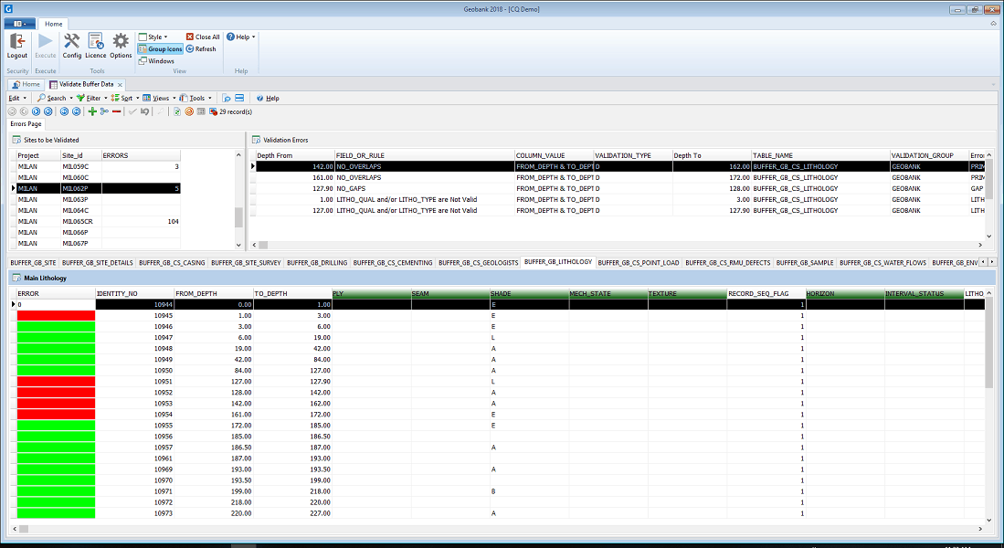Open the Views dropdown menu

(x=159, y=98)
